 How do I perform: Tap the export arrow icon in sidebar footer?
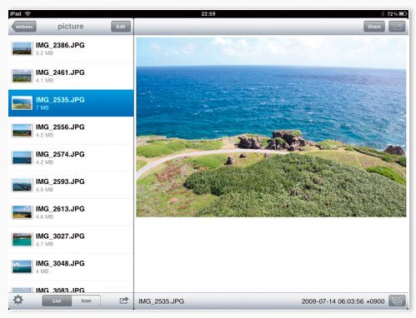(123, 301)
